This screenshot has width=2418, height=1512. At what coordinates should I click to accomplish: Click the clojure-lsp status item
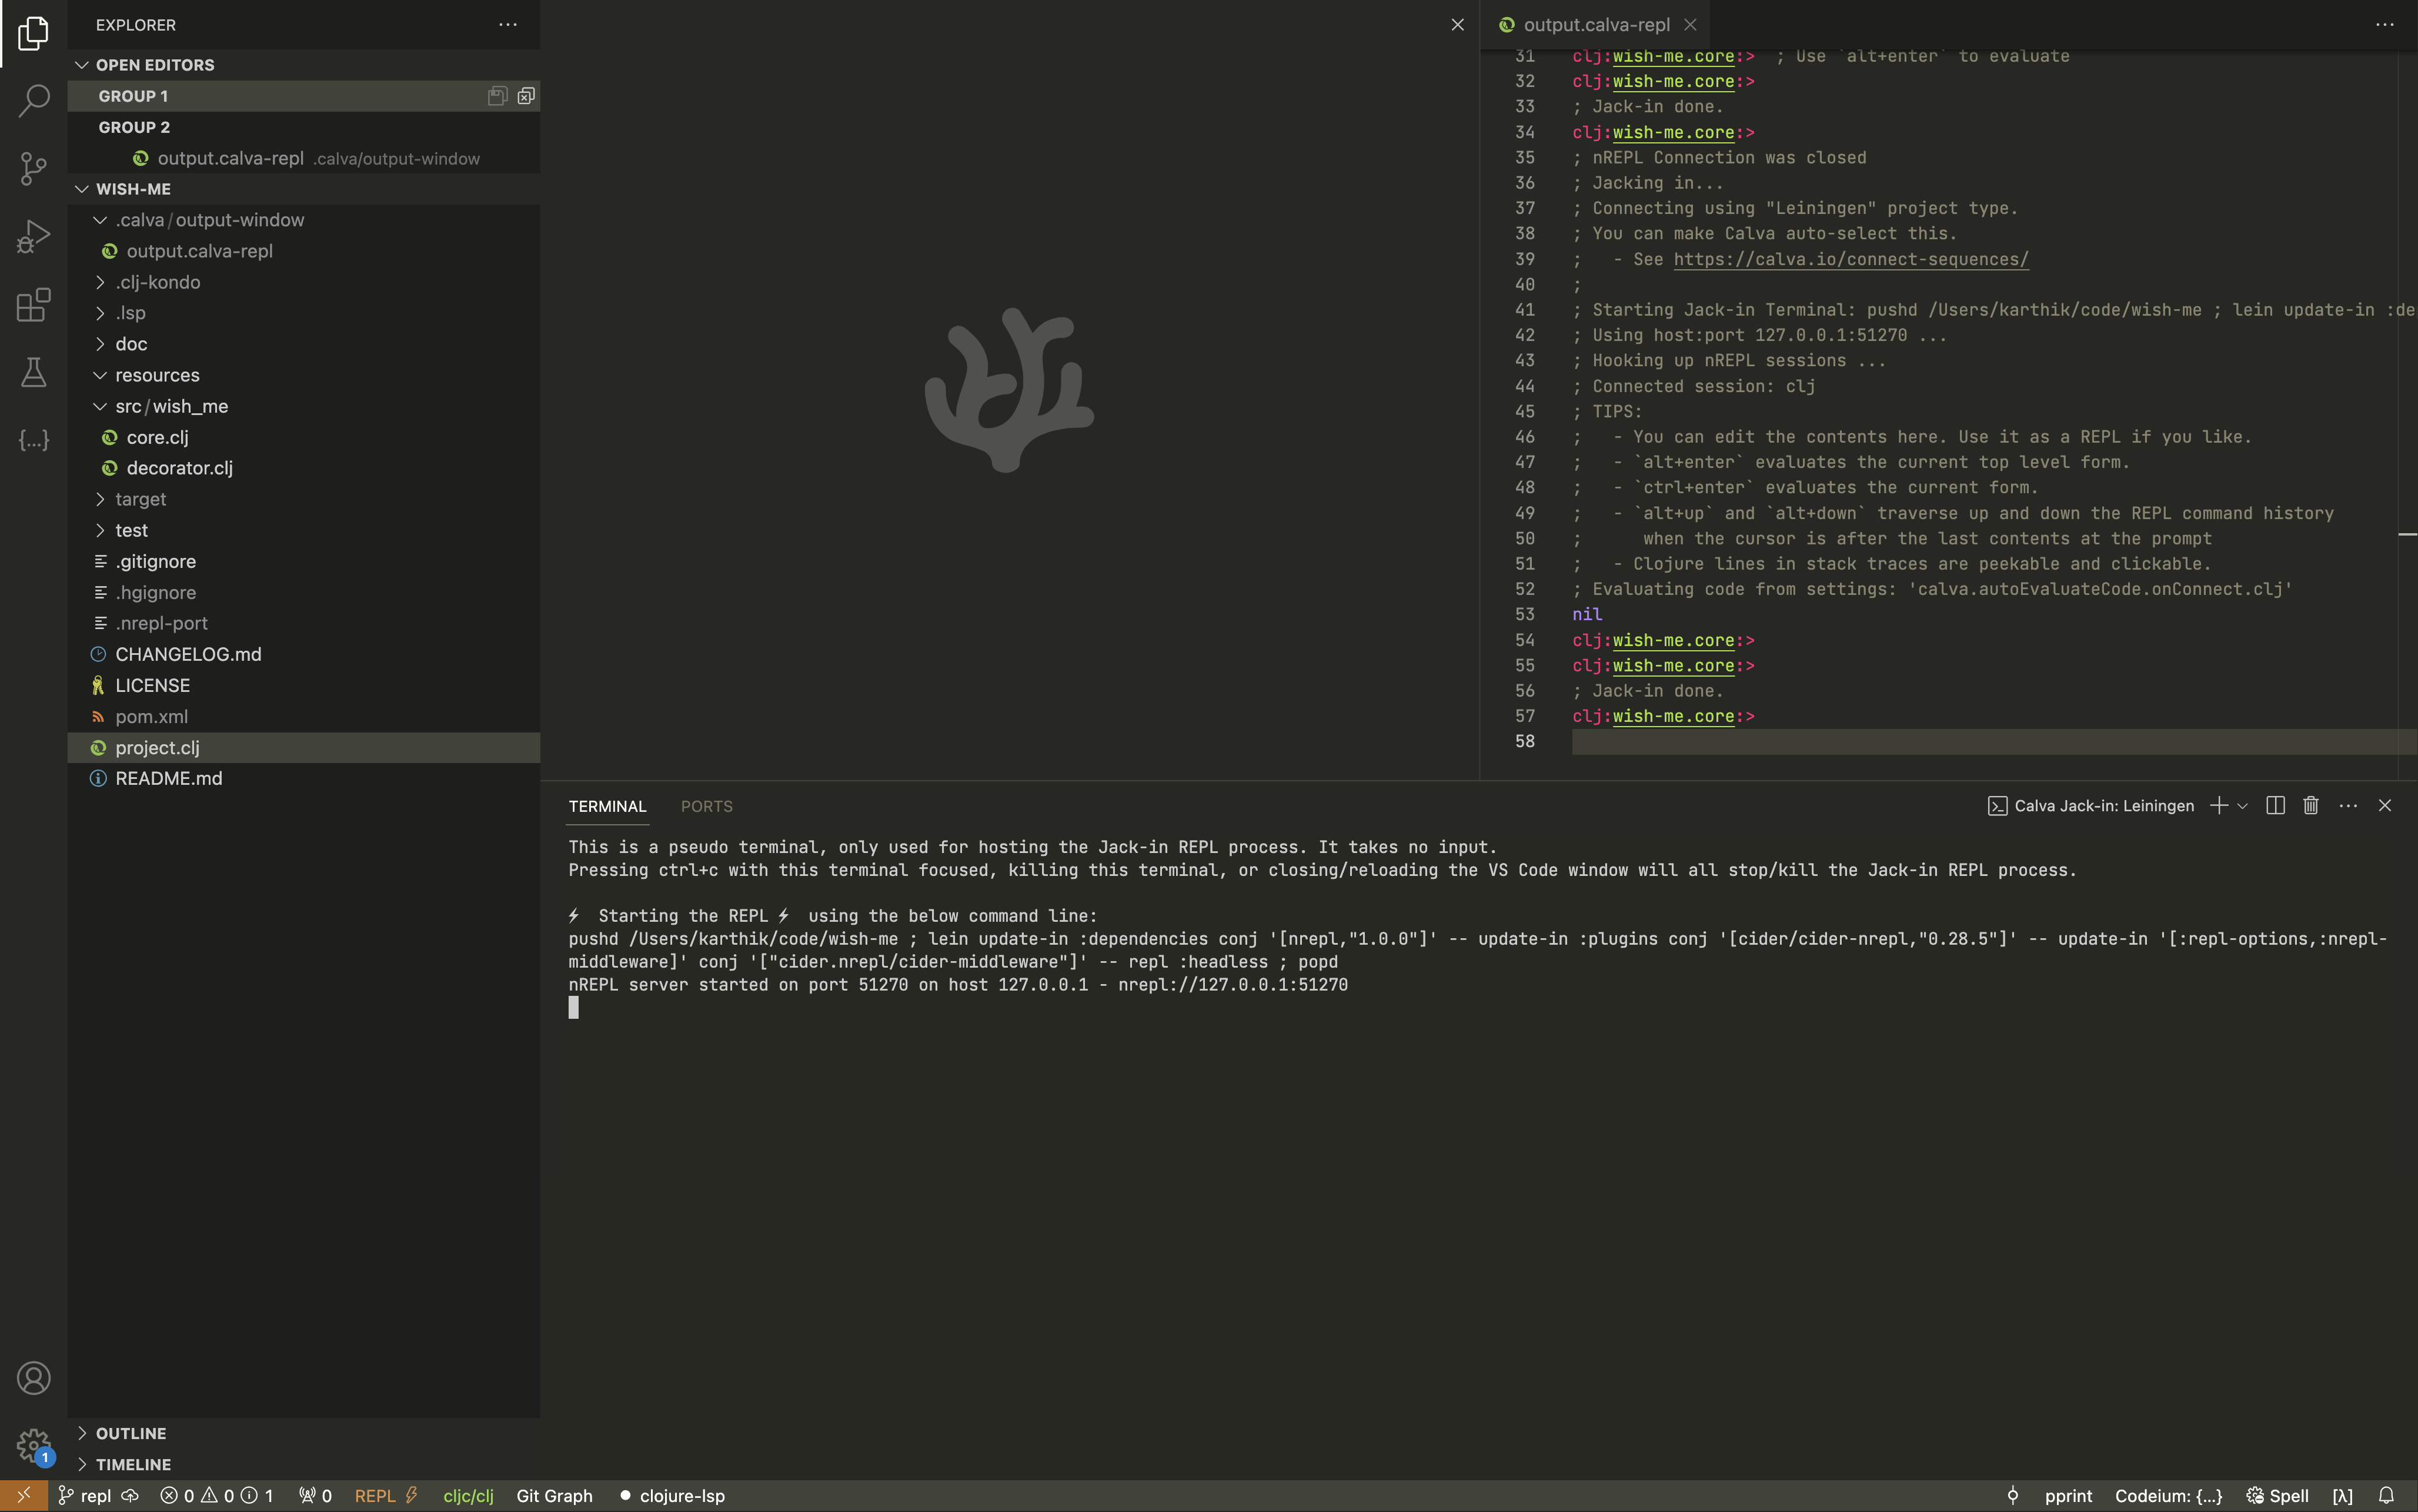(672, 1496)
